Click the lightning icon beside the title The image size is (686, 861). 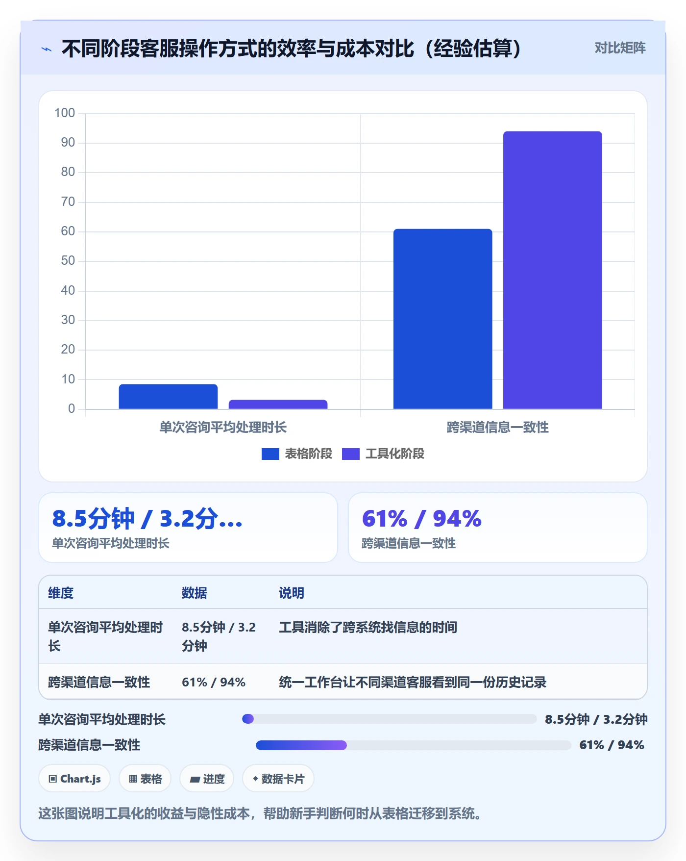pos(47,49)
